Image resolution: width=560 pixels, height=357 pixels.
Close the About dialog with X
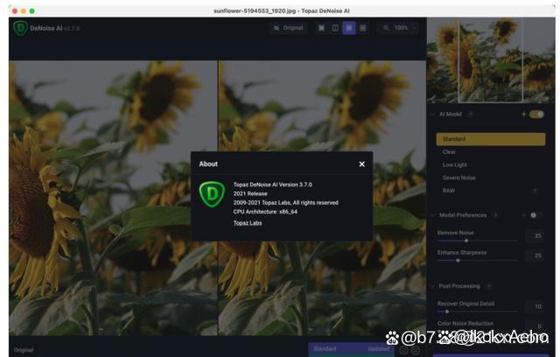pos(361,164)
